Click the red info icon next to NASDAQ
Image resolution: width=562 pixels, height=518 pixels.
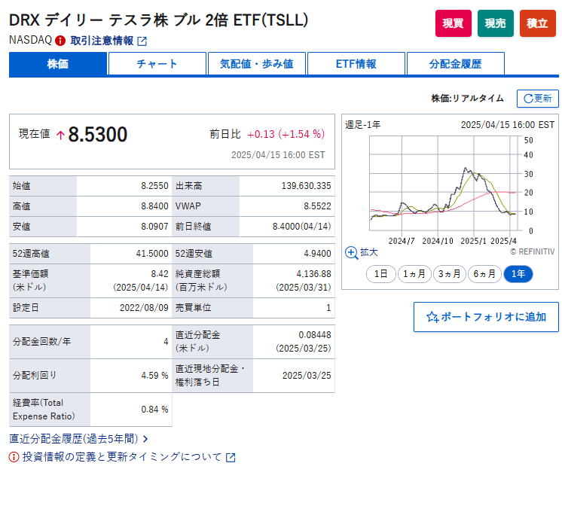[60, 41]
